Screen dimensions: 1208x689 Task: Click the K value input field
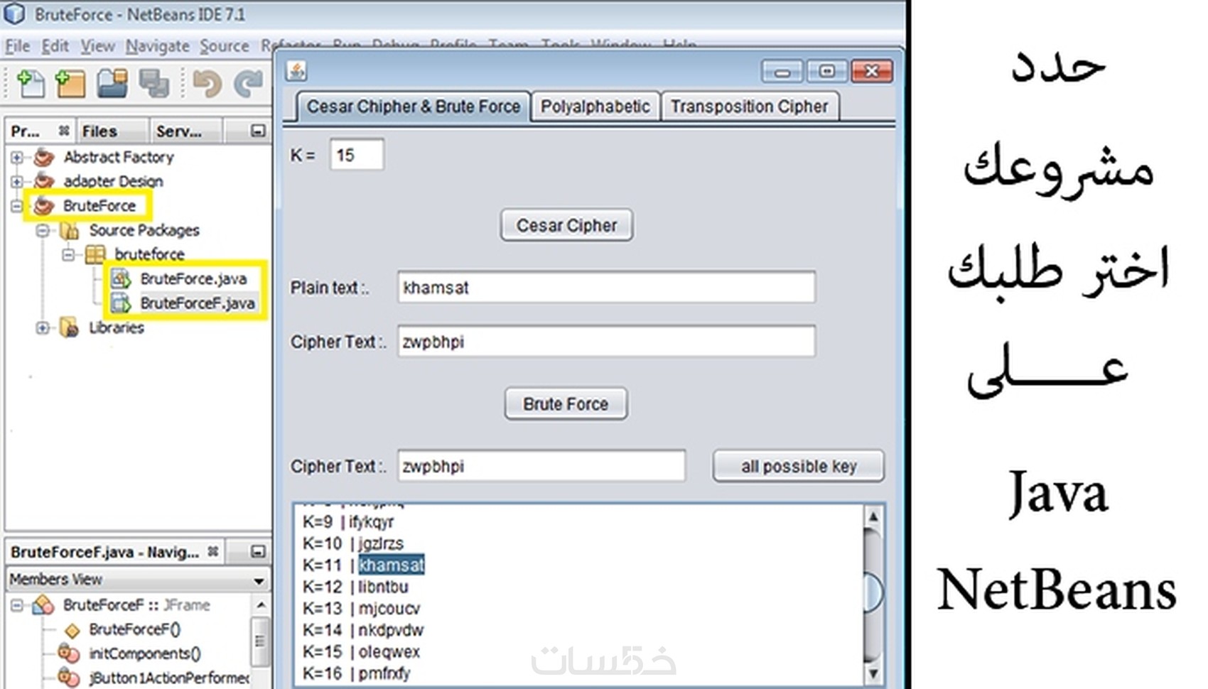[x=357, y=154]
